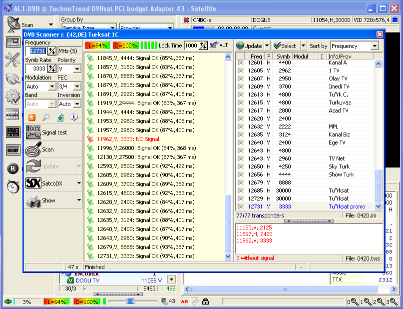The image size is (403, 309).
Task: Click the zoom 3 magnifier icon
Action: [x=392, y=301]
